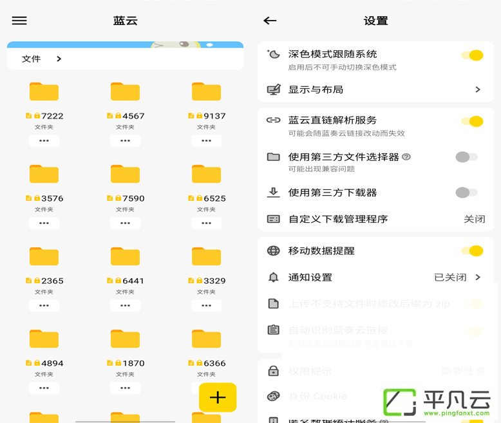Screen dimensions: 501x423
Task: Open options menu for folder 6441
Action: (x=125, y=305)
